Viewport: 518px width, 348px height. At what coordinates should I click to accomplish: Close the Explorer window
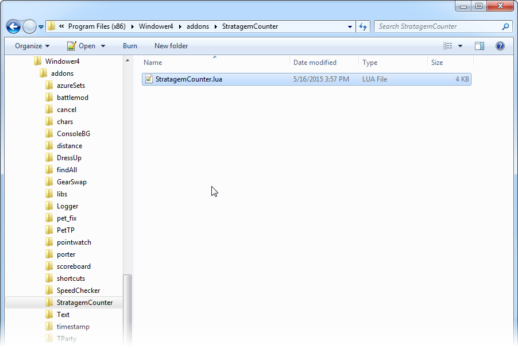(500, 6)
